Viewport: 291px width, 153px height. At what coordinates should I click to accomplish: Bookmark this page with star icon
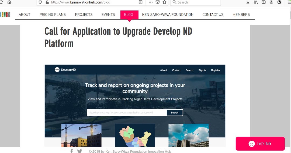tap(164, 2)
